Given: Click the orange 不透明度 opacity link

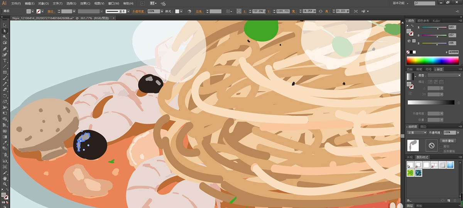Looking at the screenshot, I should (x=140, y=12).
